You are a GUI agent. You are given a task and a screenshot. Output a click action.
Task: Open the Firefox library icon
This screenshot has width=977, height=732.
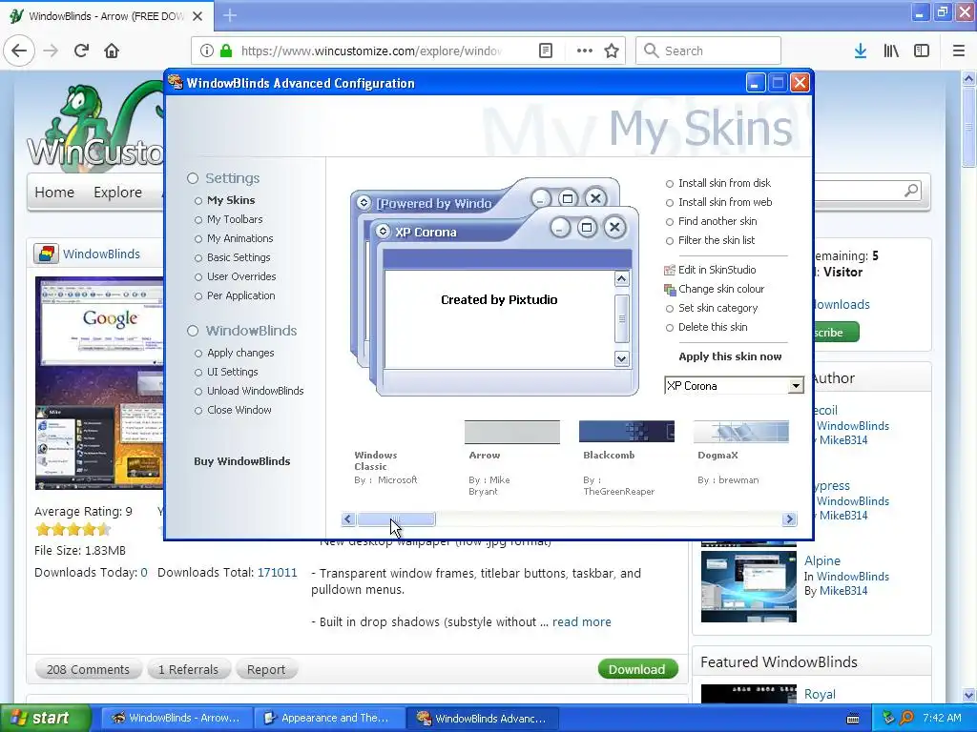[x=891, y=51]
